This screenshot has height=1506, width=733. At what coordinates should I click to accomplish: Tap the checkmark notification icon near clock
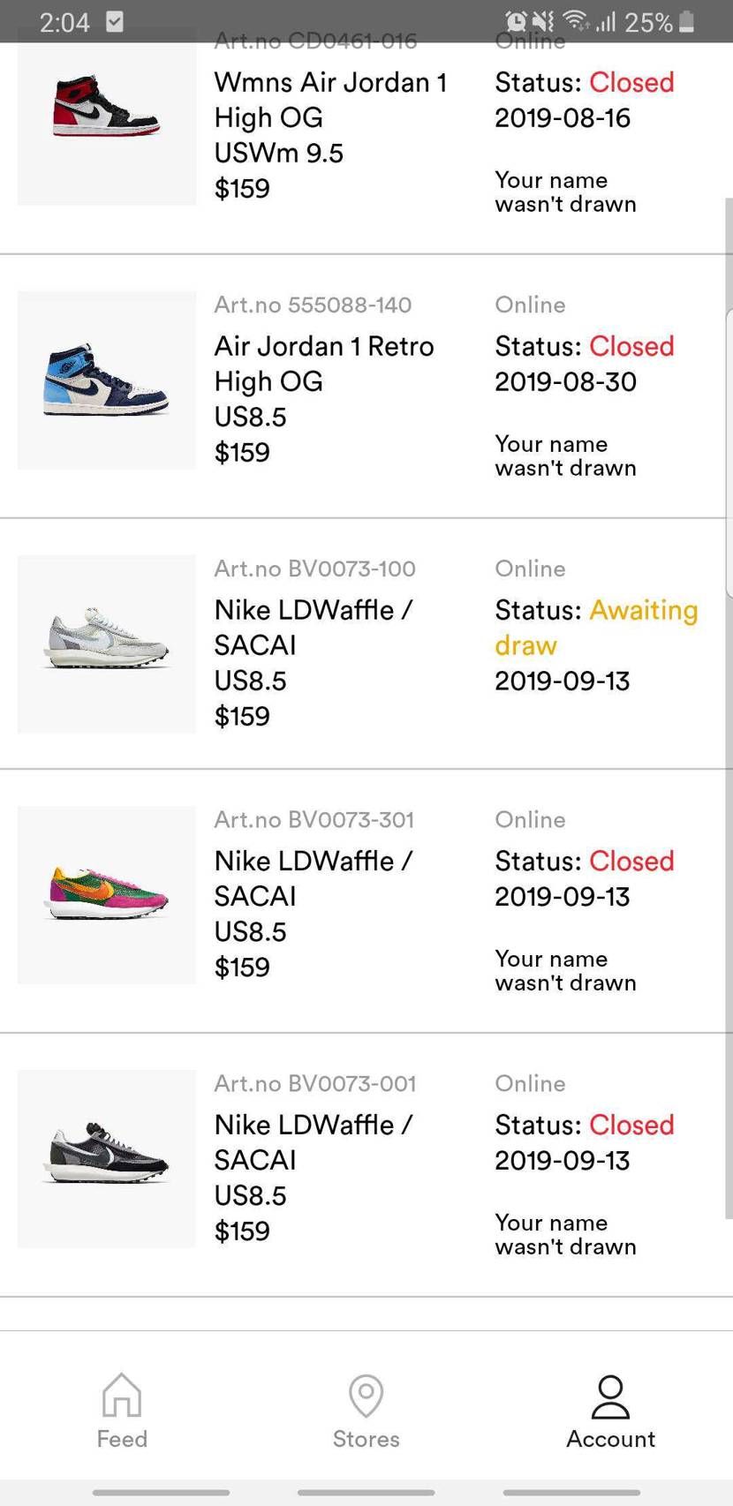coord(115,21)
